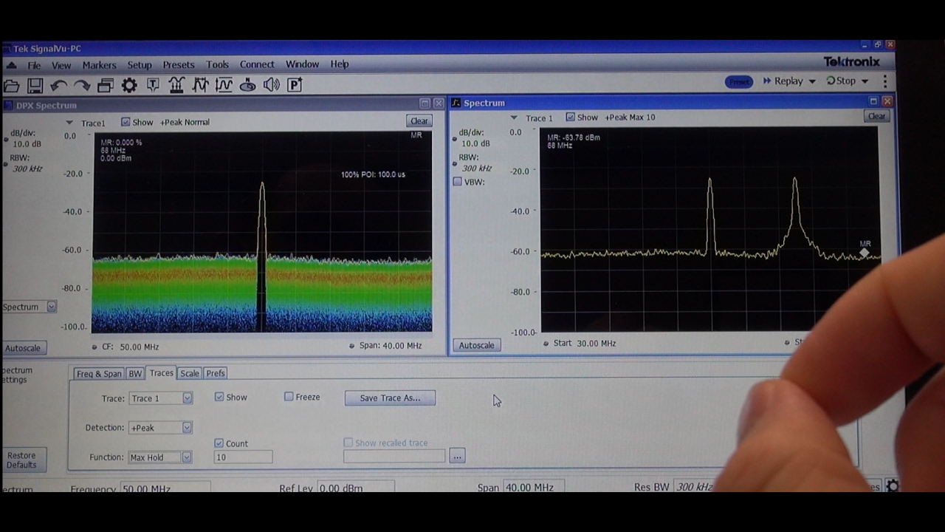The image size is (945, 532).
Task: Click the gear icon in bottom status bar
Action: (x=893, y=485)
